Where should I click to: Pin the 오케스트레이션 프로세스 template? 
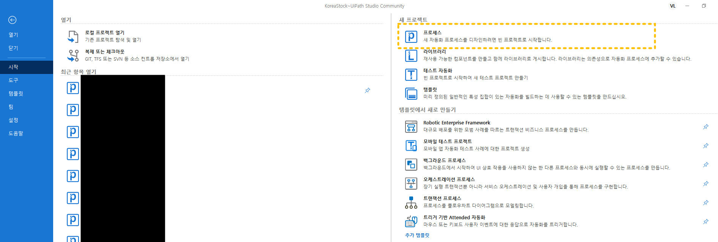point(706,184)
